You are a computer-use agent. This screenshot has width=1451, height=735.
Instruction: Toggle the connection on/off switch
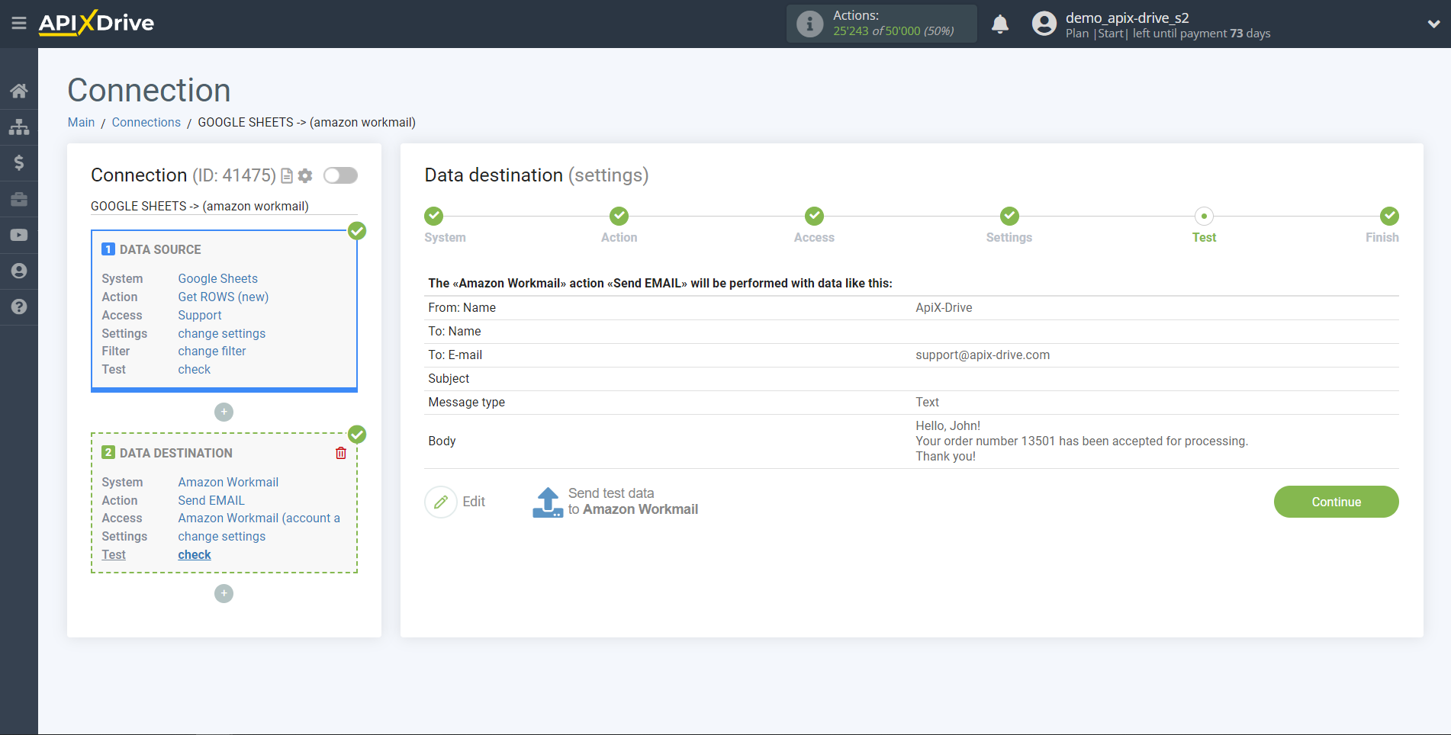coord(340,175)
